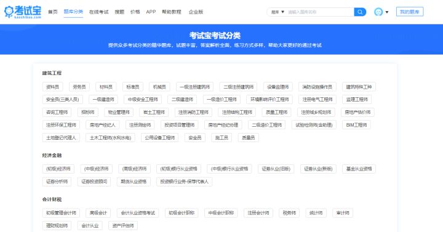Viewport: 443px width, 232px height.
Task: Click the 招标师 tag
Action: (88, 112)
